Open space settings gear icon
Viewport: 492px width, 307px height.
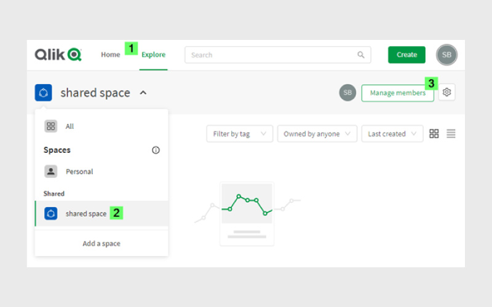447,92
